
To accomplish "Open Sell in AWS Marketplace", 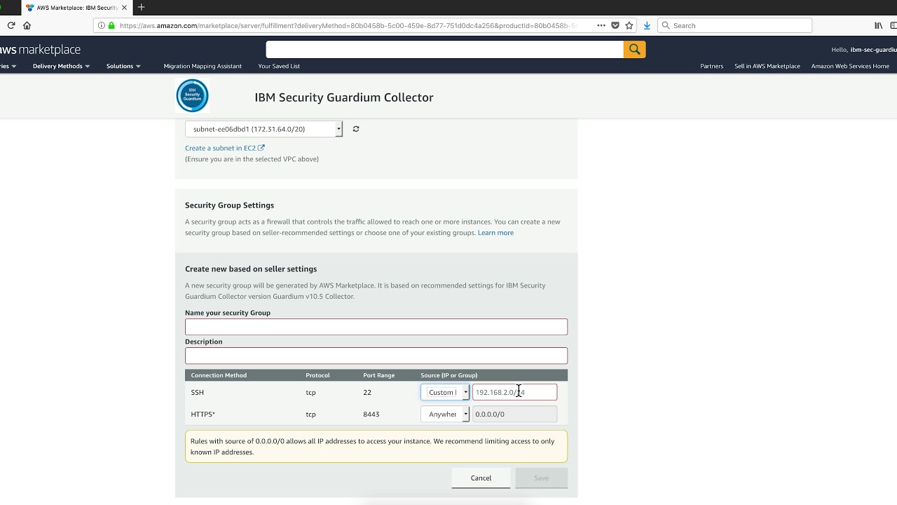I will tap(767, 66).
